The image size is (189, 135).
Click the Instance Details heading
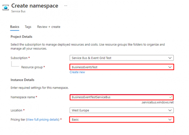pyautogui.click(x=22, y=80)
